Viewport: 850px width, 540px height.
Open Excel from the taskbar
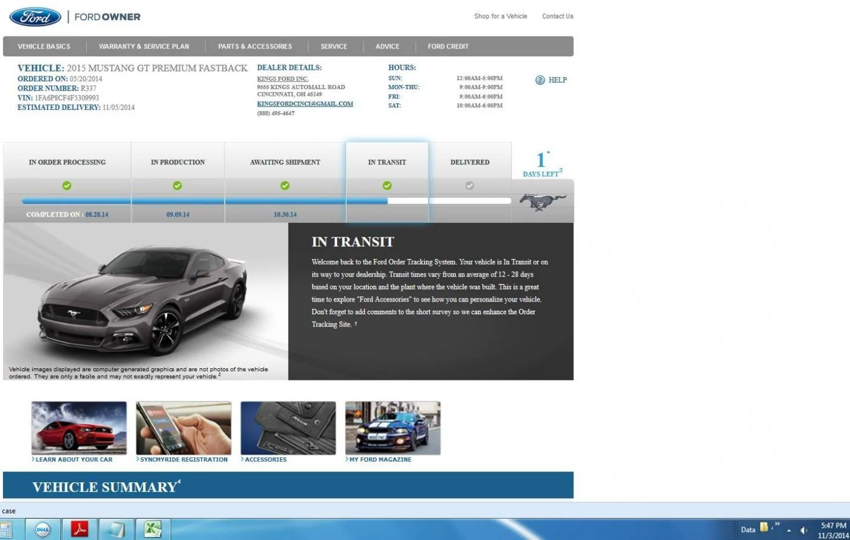(x=153, y=529)
